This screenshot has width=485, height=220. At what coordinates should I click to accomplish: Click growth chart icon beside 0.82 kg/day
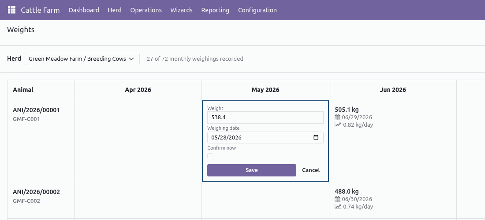pos(338,125)
